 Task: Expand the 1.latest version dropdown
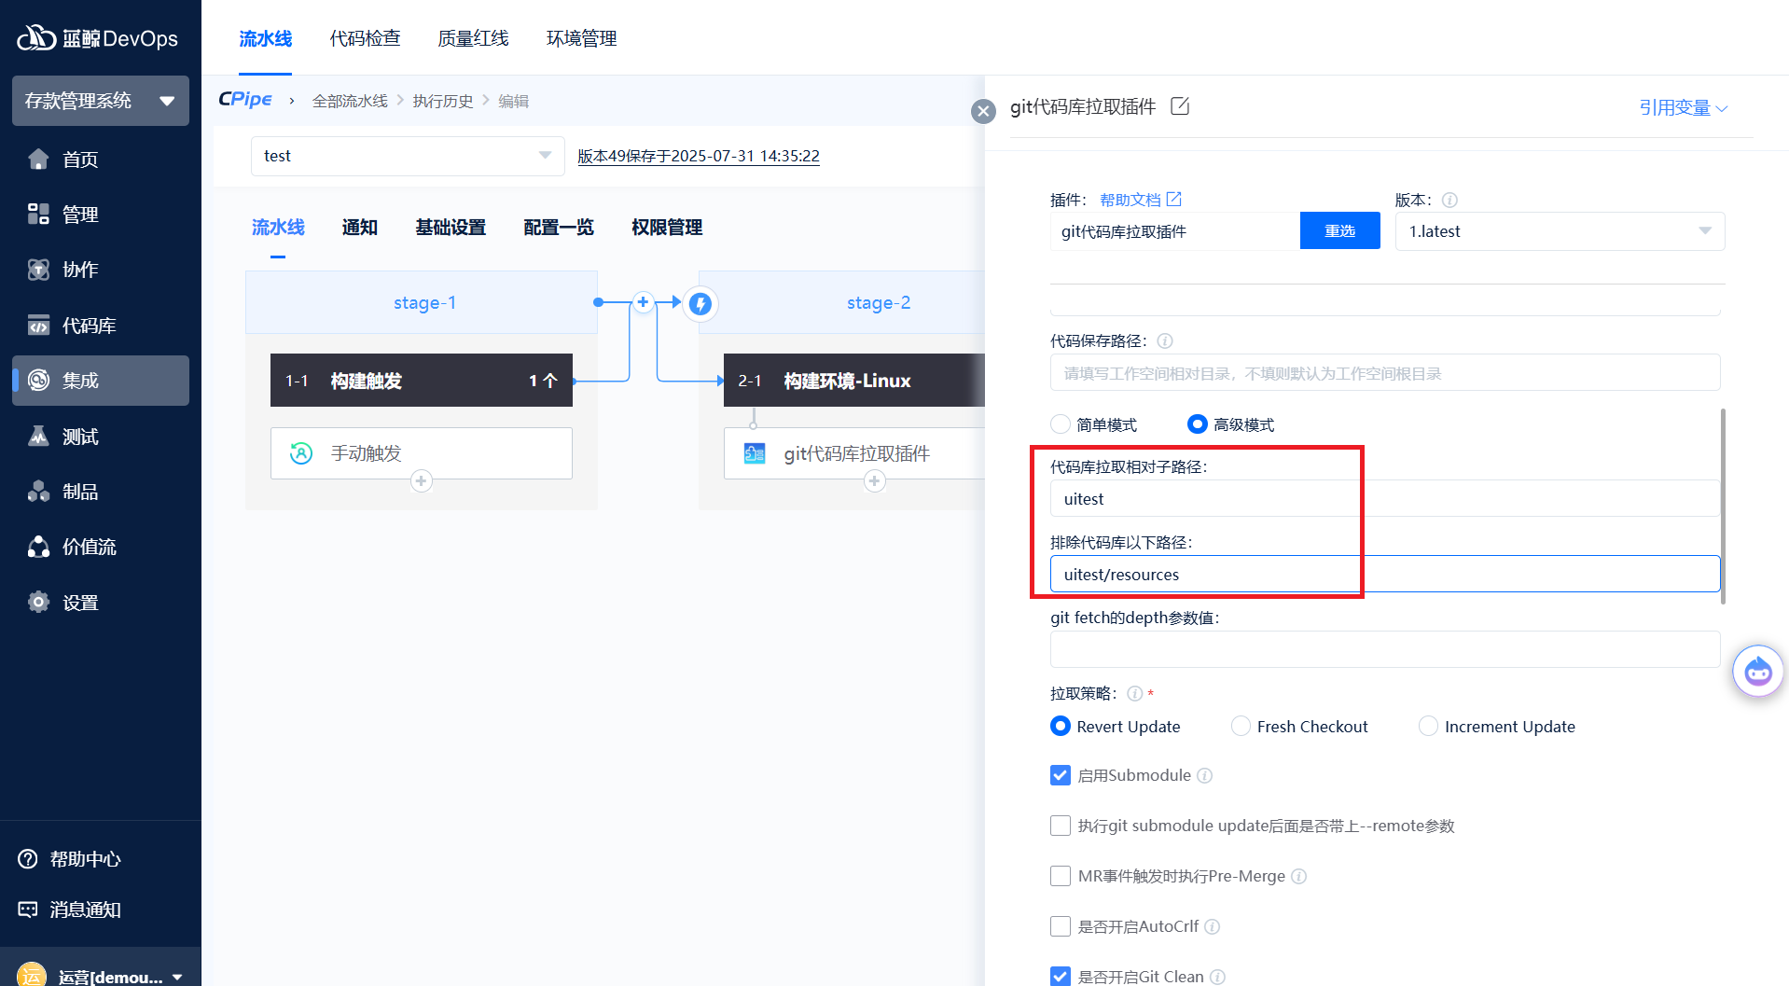[1559, 231]
